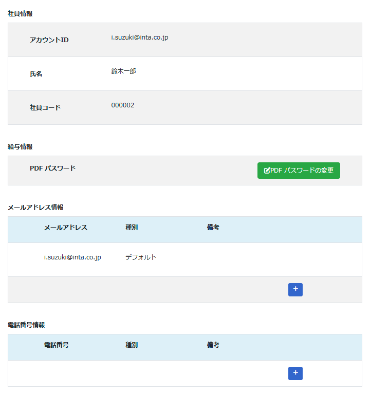Select the i.suzuki@inta.co.jp email table row
The image size is (370, 394).
tap(72, 257)
